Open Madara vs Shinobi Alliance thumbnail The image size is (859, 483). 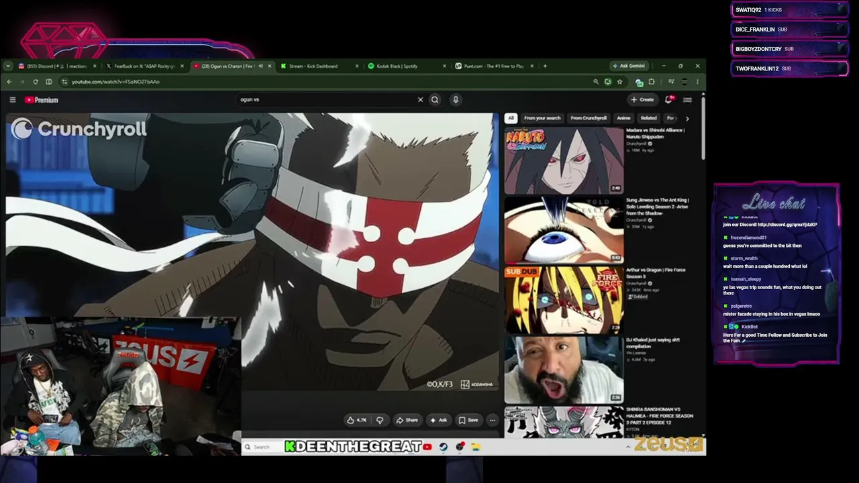[x=564, y=160]
